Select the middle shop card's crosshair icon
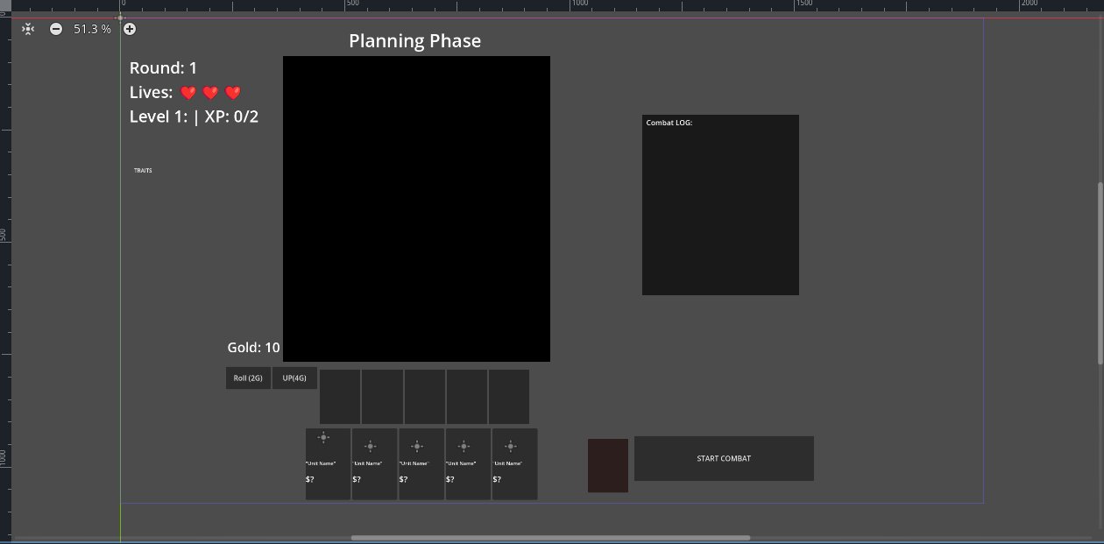 coord(417,446)
